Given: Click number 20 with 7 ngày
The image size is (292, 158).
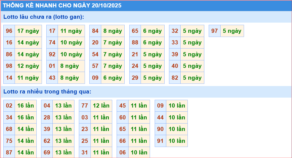Looking at the screenshot, I should coord(95,42).
